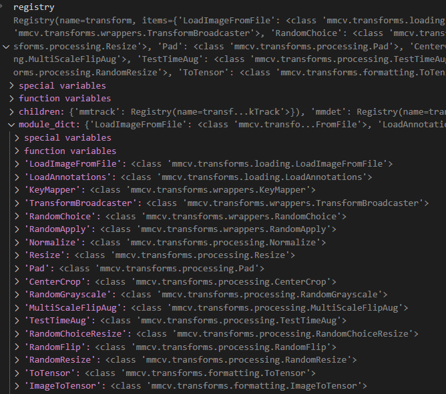
Task: Expand the 'Resize' entry chevron
Action: (17, 255)
